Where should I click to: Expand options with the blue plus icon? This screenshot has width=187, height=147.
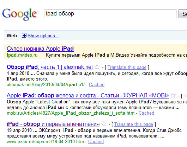click(24, 36)
